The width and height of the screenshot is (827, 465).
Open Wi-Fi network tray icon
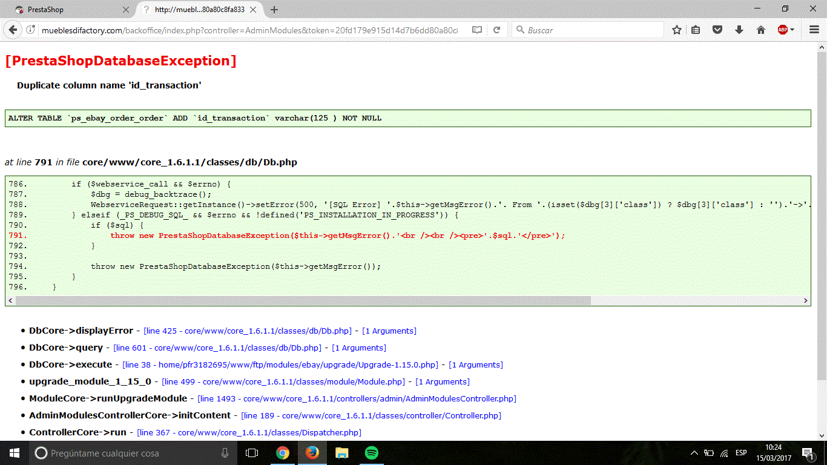[x=724, y=453]
